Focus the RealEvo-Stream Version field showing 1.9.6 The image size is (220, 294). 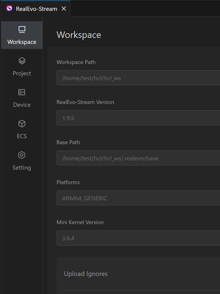138,118
